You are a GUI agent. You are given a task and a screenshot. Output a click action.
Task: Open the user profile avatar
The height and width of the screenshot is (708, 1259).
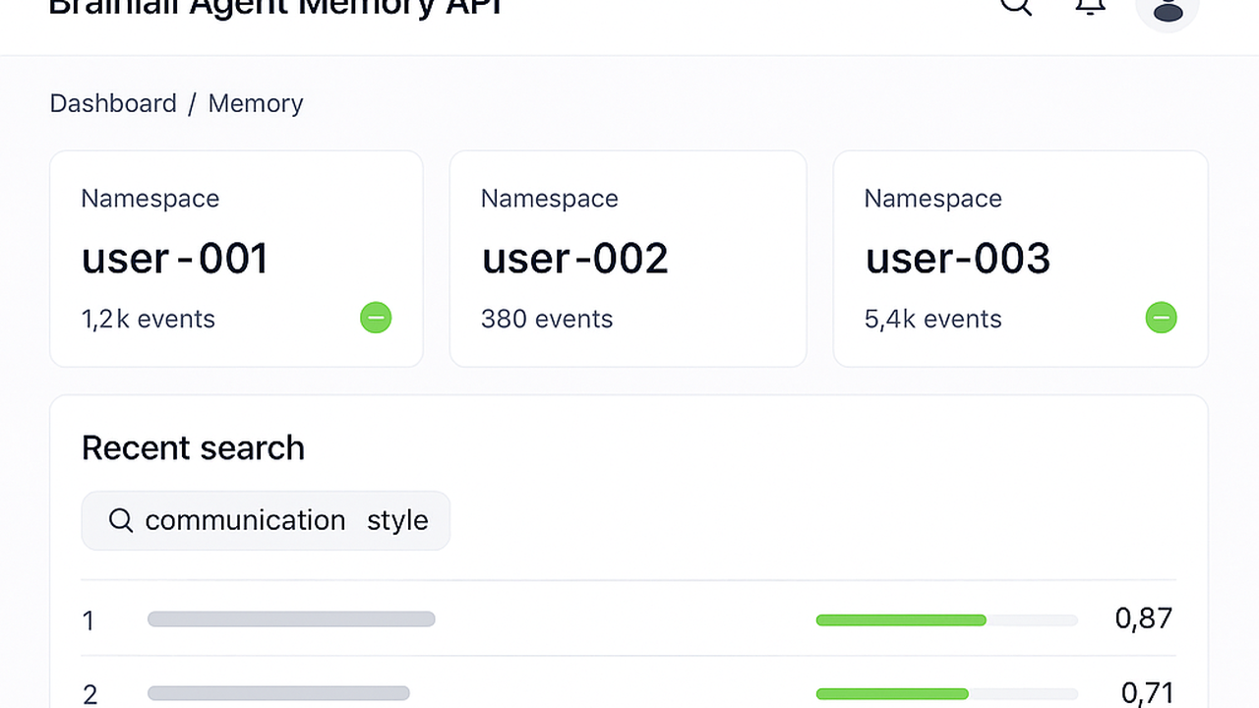[x=1168, y=8]
